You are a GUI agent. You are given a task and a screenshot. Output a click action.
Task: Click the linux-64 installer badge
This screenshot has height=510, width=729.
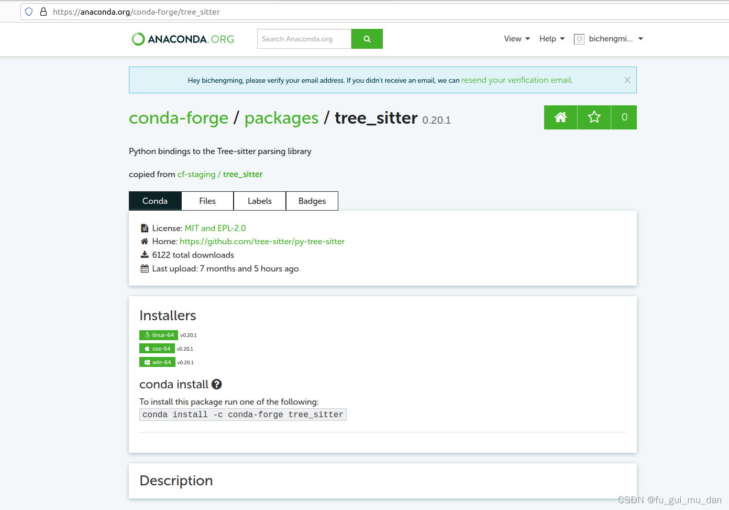pos(159,335)
